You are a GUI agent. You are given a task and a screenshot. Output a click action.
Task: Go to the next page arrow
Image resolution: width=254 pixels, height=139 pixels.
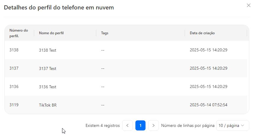[153, 125]
